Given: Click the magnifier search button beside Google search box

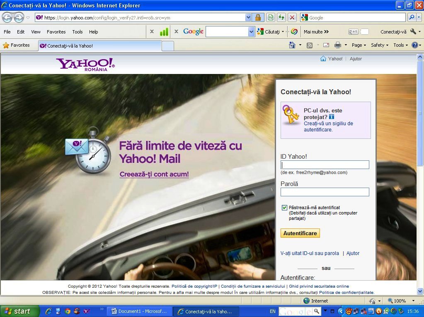Looking at the screenshot, I should click(x=412, y=18).
